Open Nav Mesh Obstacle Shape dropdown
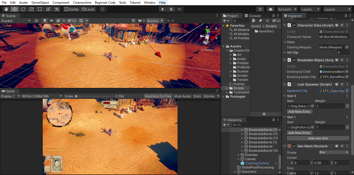The height and width of the screenshot is (175, 354). pos(334,152)
